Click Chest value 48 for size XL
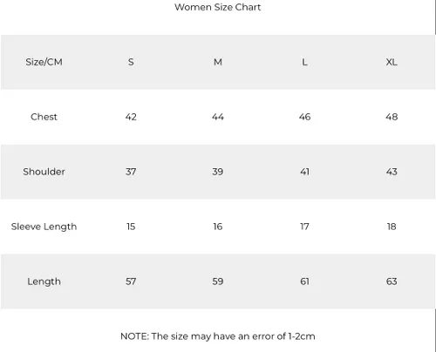The width and height of the screenshot is (436, 352). 392,117
